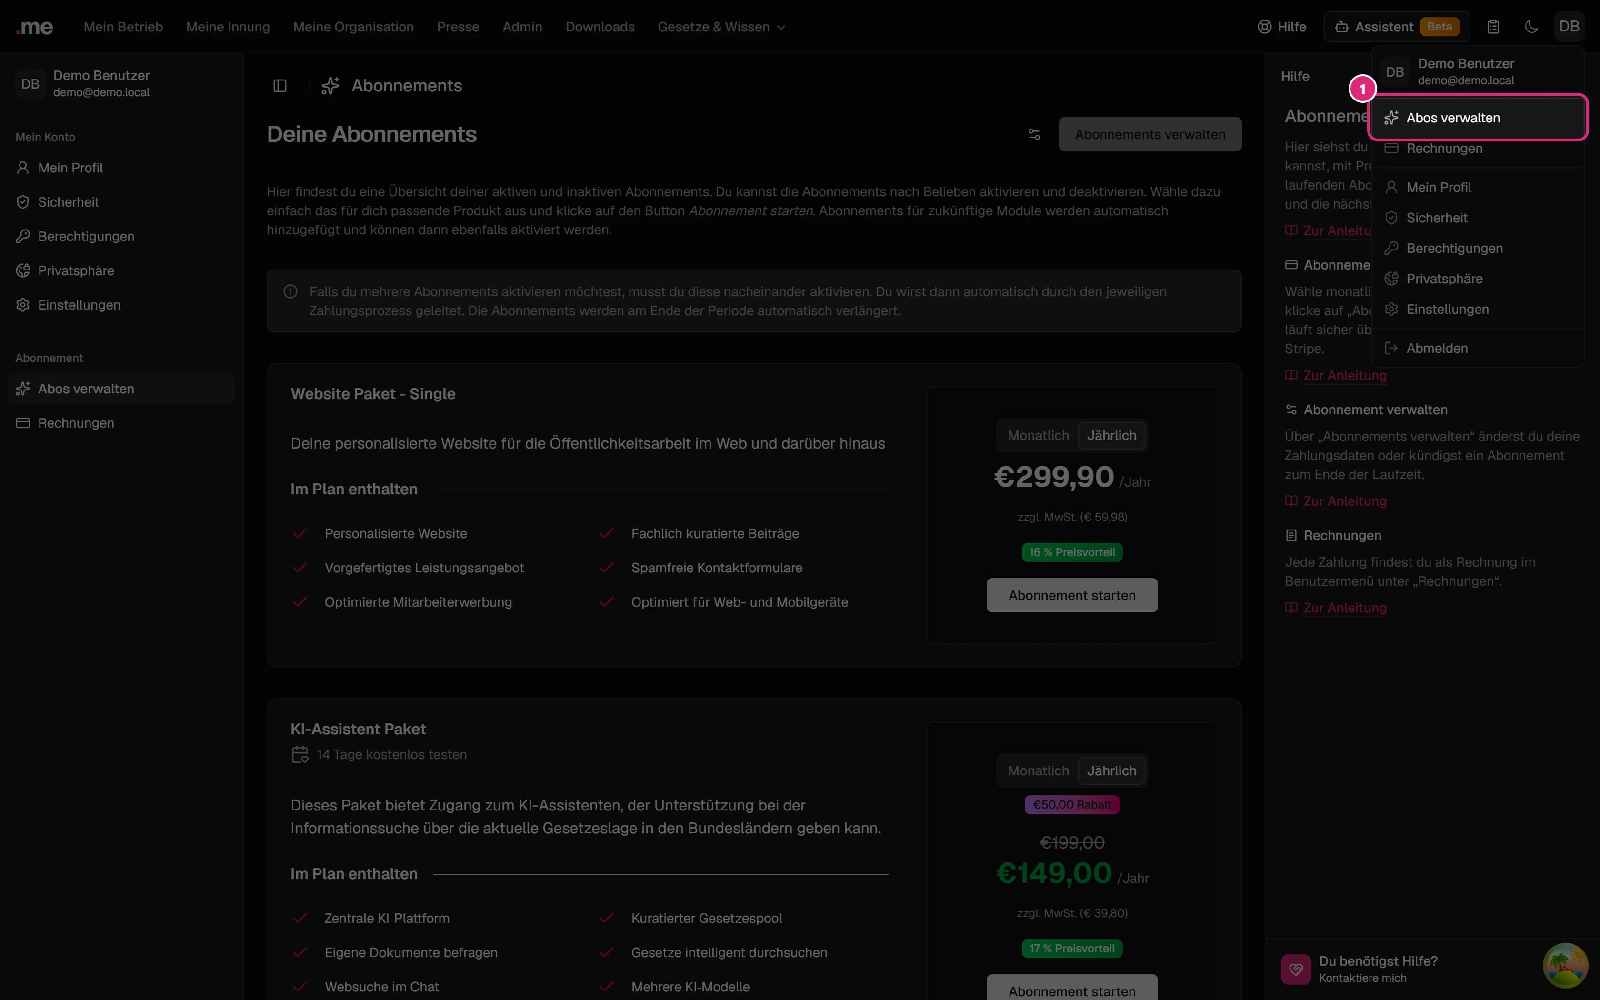
Task: Click the palm tree avatar bubble
Action: coord(1565,966)
